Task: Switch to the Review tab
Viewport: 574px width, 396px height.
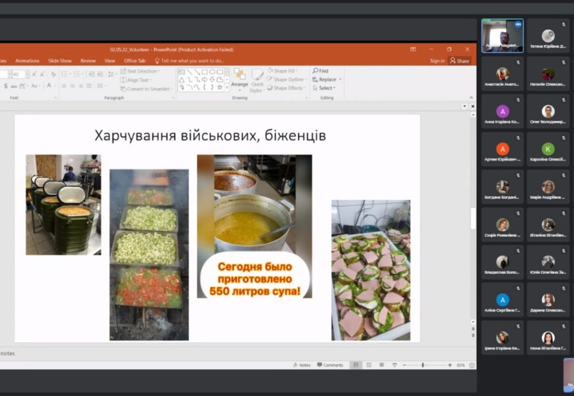Action: [x=88, y=61]
